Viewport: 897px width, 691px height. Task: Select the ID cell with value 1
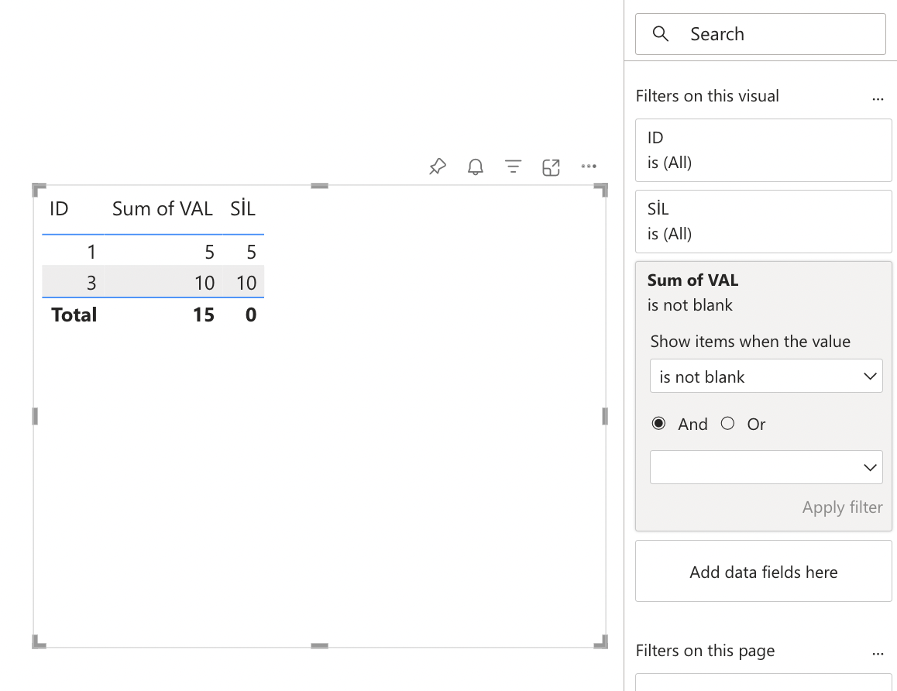tap(74, 252)
